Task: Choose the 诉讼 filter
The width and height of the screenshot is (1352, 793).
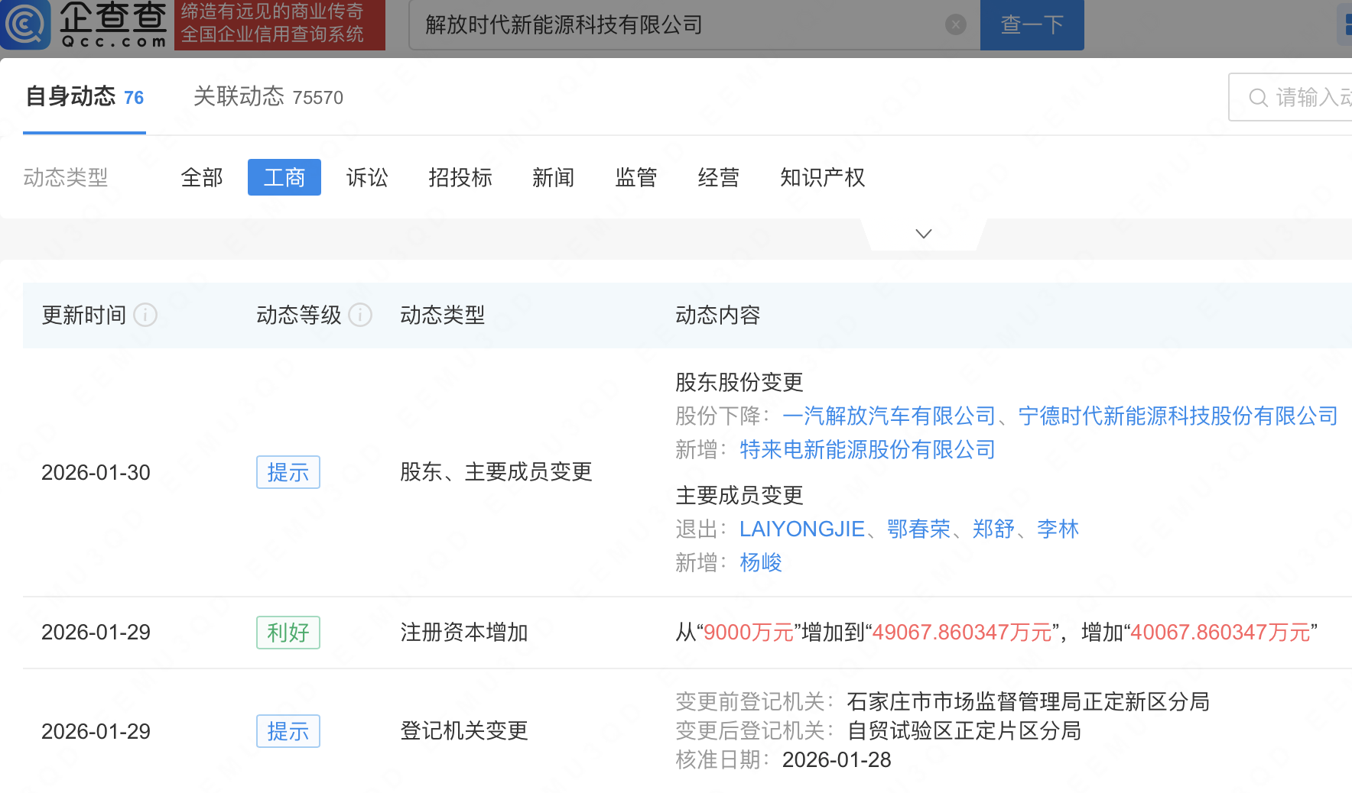Action: pyautogui.click(x=367, y=178)
